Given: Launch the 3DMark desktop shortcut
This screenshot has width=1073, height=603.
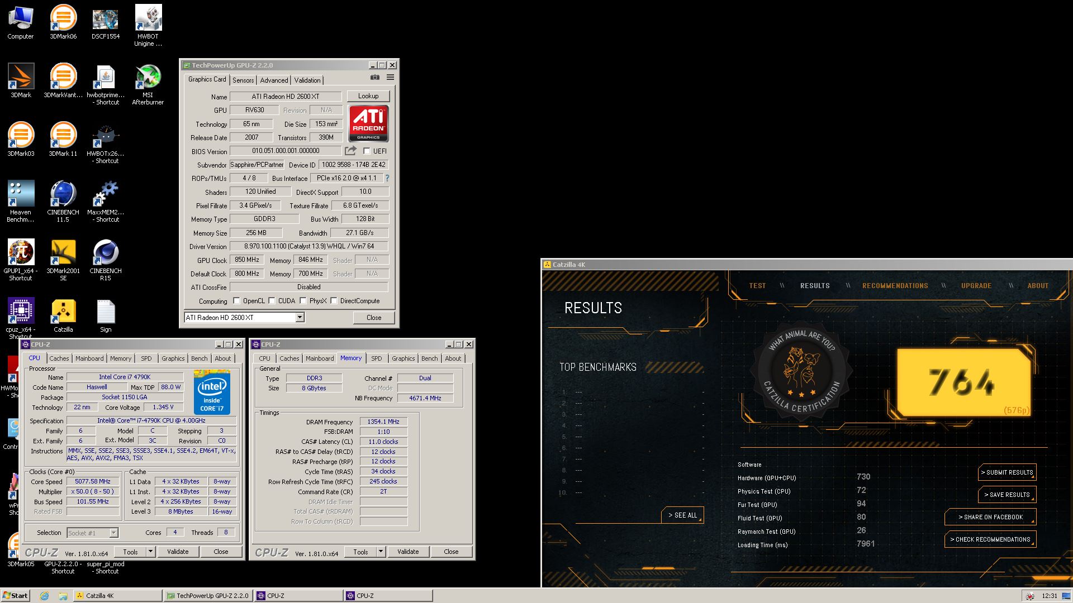Looking at the screenshot, I should [x=21, y=81].
